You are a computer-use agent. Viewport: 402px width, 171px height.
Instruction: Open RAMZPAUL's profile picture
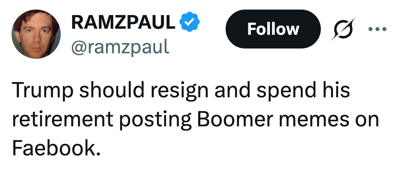point(36,34)
